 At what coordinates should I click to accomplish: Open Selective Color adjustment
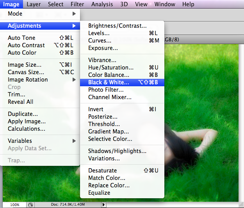[x=122, y=139]
